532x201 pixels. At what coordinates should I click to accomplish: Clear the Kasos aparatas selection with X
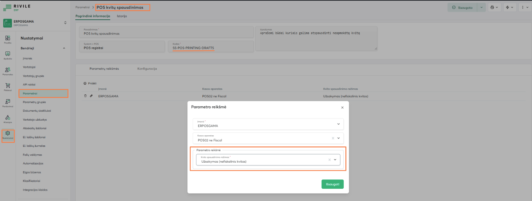coord(333,138)
